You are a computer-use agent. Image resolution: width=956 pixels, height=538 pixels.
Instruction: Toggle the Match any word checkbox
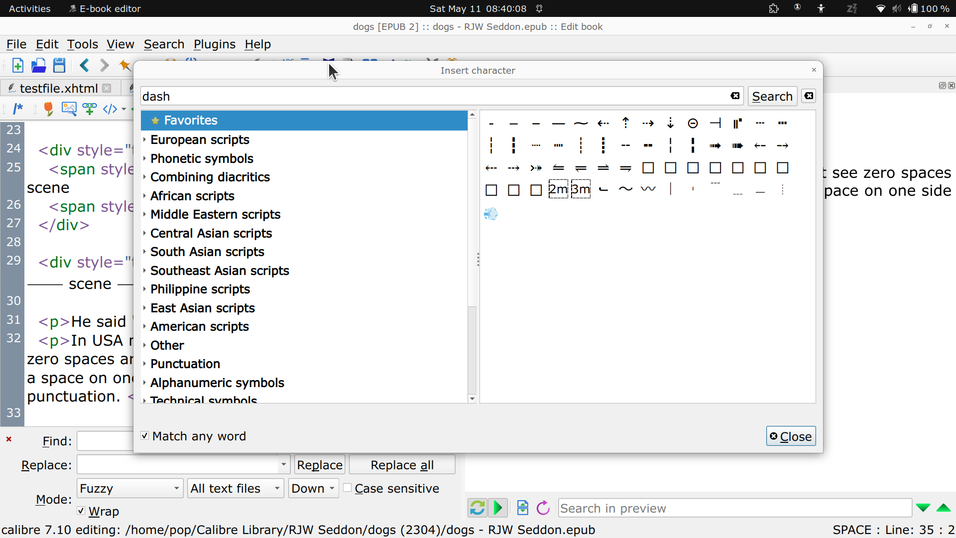(145, 436)
